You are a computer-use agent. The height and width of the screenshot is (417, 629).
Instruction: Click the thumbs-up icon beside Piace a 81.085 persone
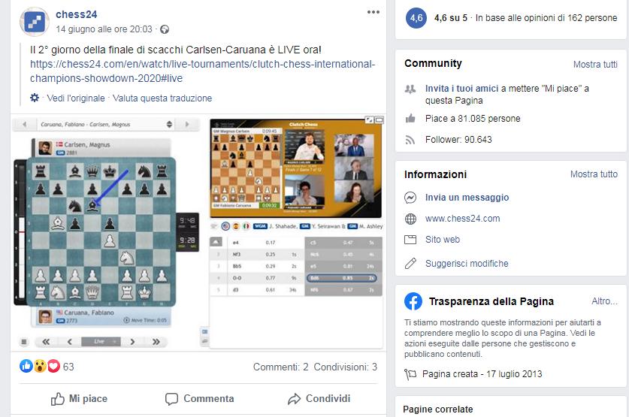410,118
